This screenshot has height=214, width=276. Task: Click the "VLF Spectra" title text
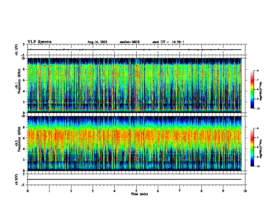point(39,42)
